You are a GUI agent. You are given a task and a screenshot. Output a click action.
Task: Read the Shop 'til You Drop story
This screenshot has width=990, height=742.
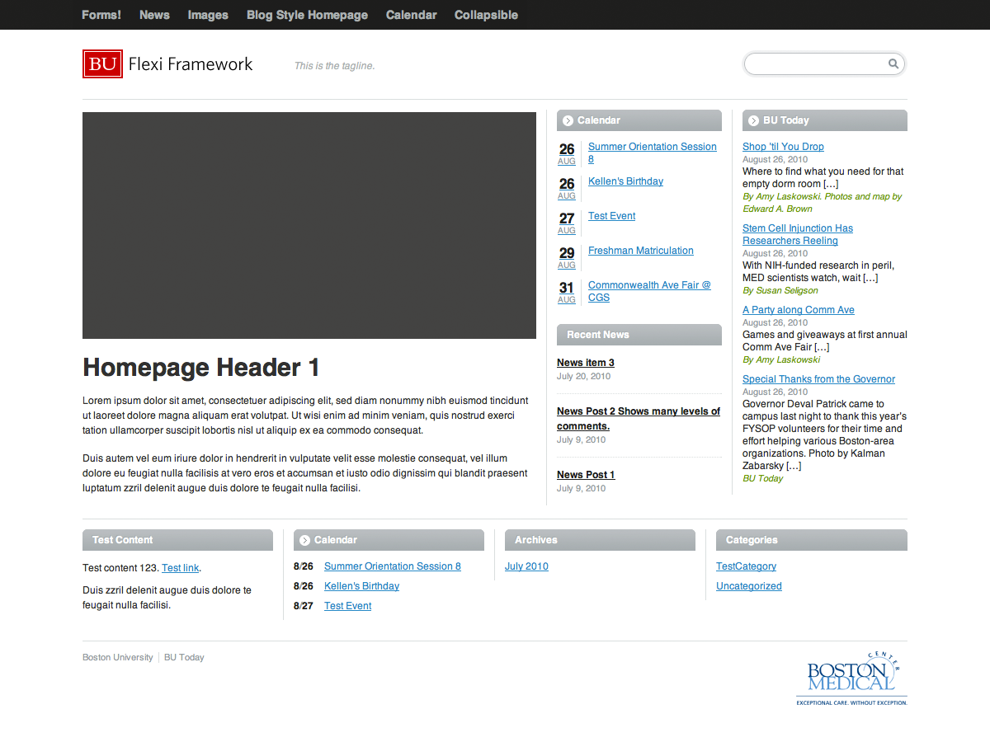click(x=783, y=147)
